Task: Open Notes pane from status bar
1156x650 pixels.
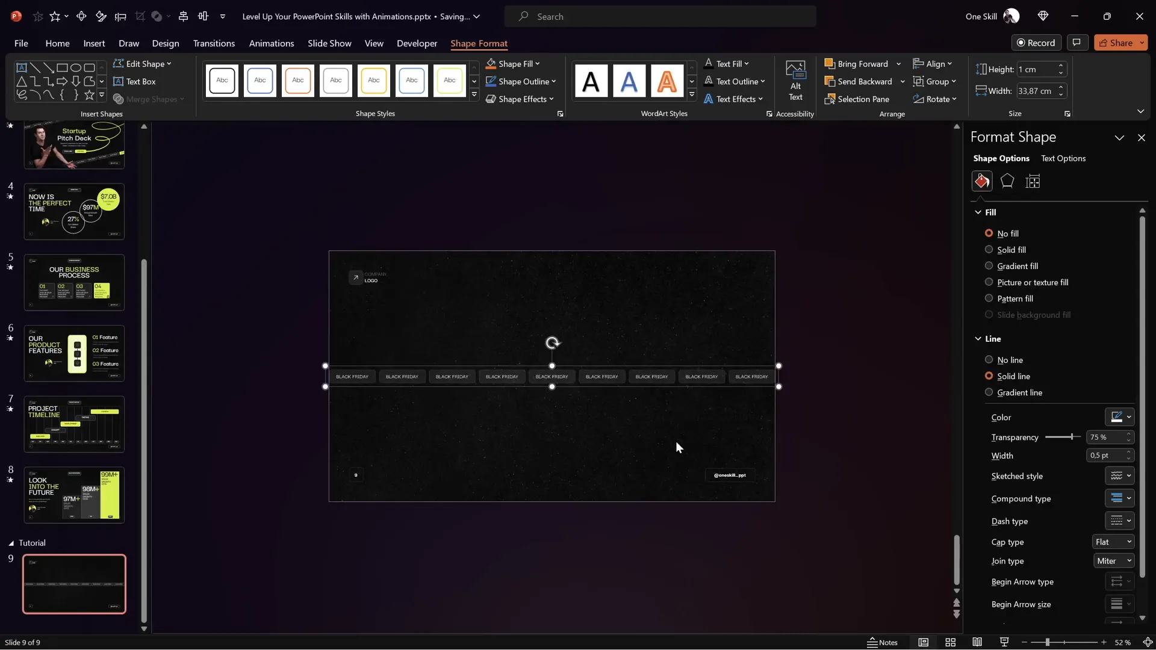Action: pos(882,642)
